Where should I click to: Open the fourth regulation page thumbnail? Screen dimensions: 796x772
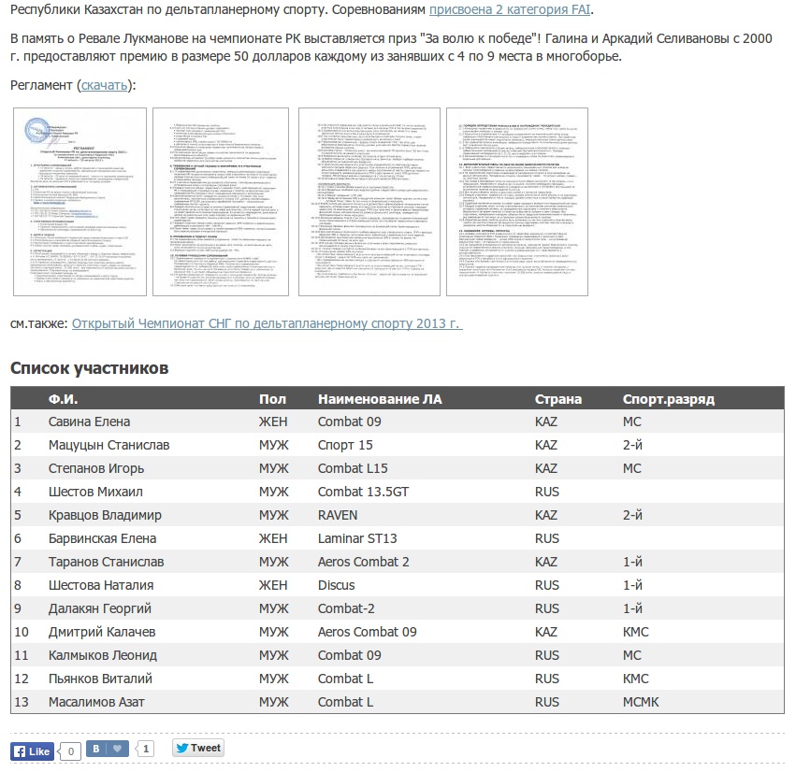pos(517,202)
